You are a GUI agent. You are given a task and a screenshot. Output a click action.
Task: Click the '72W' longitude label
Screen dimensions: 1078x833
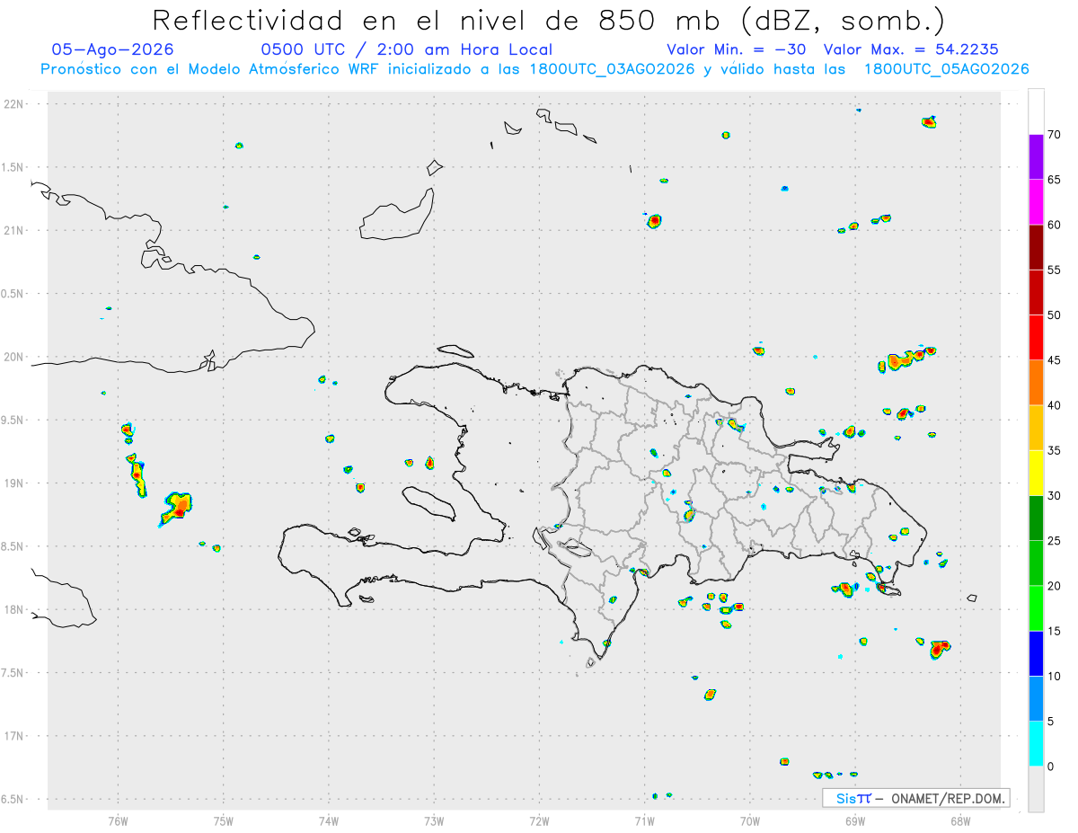pyautogui.click(x=539, y=820)
